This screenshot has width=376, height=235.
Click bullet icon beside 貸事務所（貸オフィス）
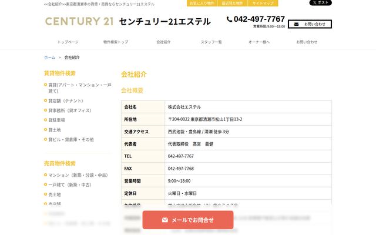[x=46, y=110]
